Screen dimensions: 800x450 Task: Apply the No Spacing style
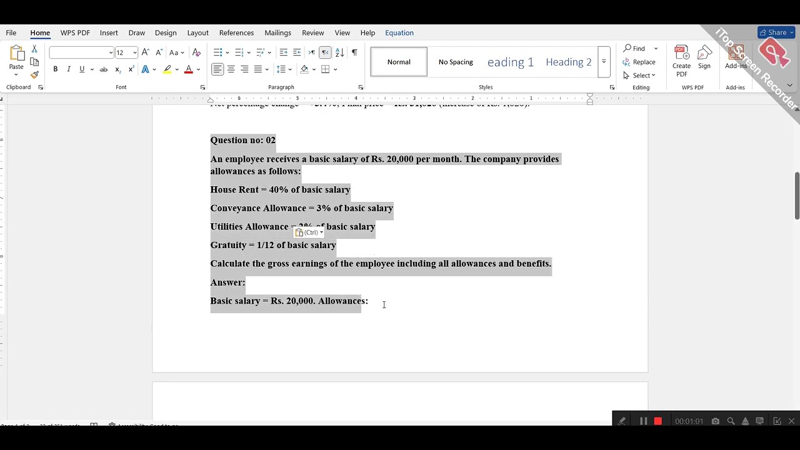456,62
